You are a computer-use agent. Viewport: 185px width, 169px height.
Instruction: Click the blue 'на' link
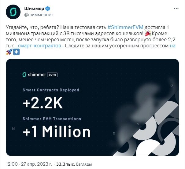click(x=172, y=46)
